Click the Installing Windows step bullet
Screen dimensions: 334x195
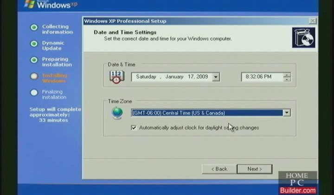34,76
